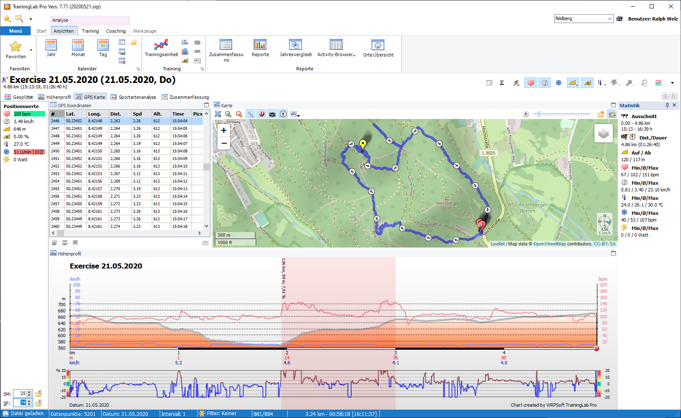
Task: Switch to the Sportartenanalyse tab
Action: tap(133, 97)
